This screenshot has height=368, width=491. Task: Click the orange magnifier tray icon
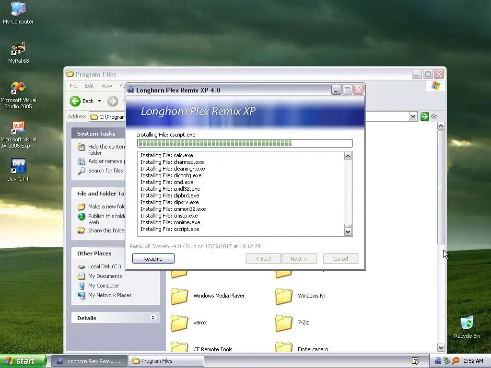click(456, 361)
